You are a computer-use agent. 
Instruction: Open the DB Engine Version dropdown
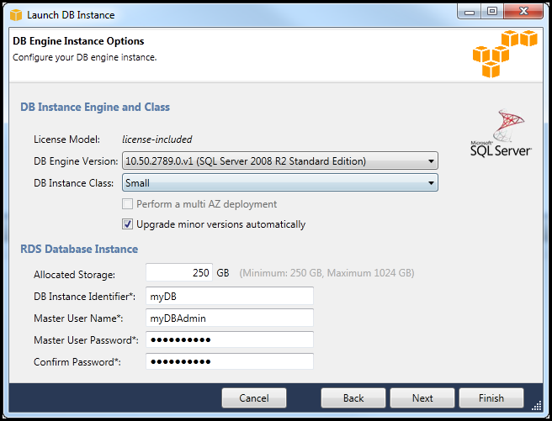280,161
